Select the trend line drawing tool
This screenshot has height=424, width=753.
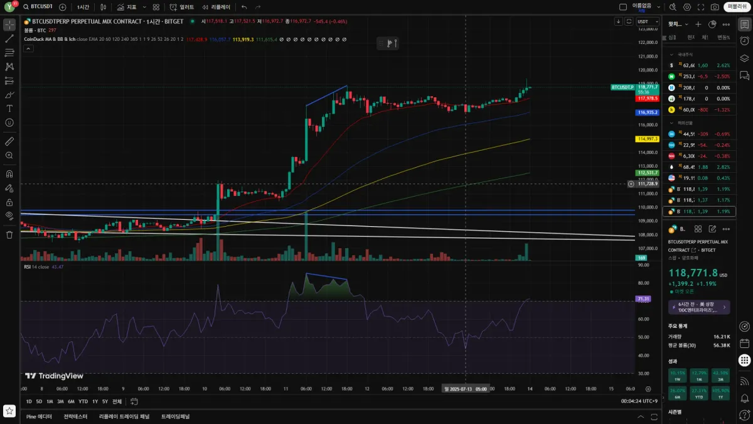[9, 39]
